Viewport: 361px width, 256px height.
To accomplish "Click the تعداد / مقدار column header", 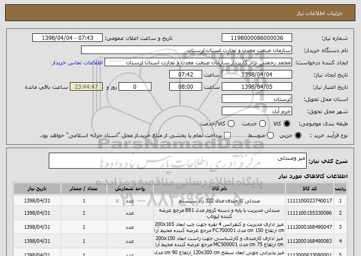I will point(84,189).
